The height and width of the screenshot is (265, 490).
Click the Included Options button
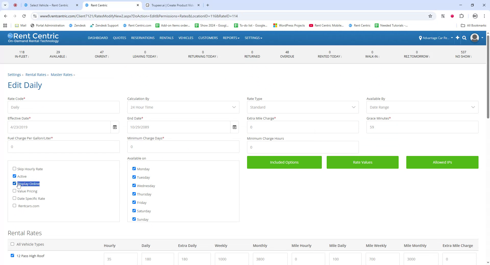click(x=284, y=162)
